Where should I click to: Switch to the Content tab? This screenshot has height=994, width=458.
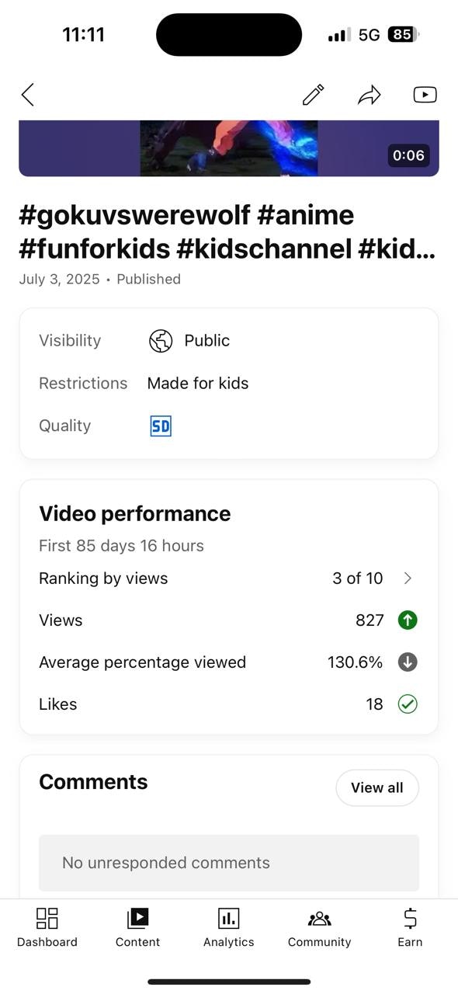[137, 928]
